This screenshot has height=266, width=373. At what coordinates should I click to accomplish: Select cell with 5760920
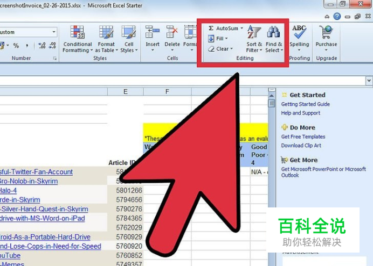[x=126, y=246]
